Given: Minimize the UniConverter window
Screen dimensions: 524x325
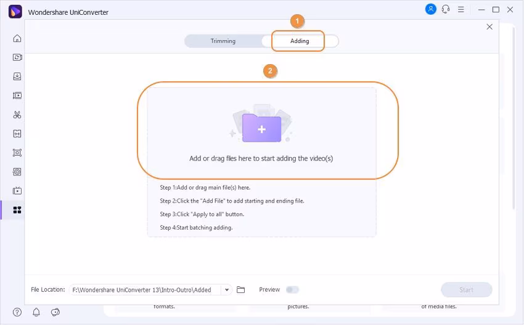Looking at the screenshot, I should [x=481, y=10].
